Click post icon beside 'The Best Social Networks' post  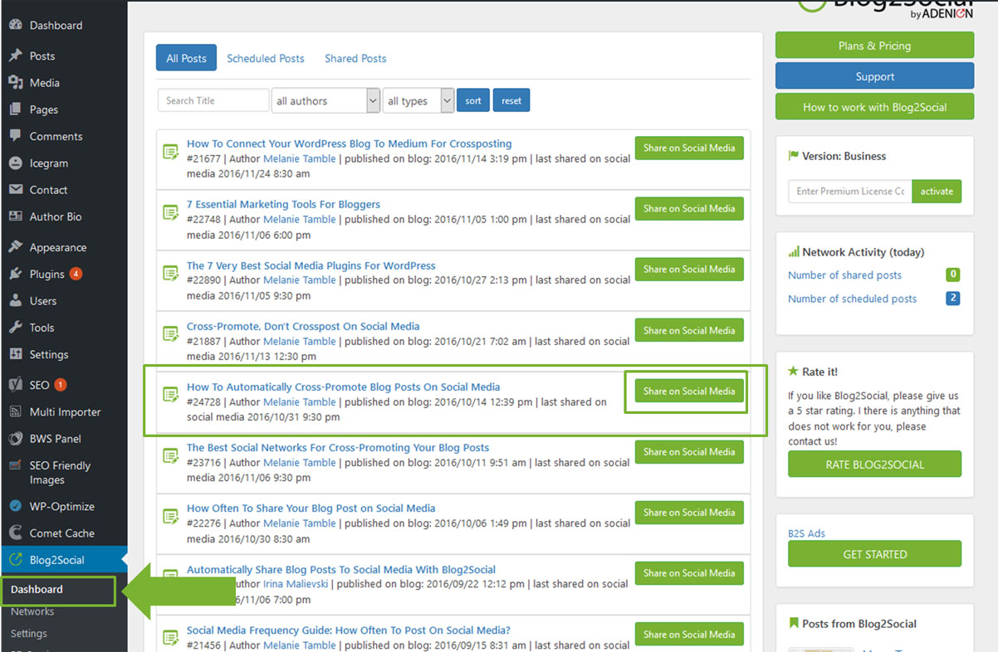[171, 455]
